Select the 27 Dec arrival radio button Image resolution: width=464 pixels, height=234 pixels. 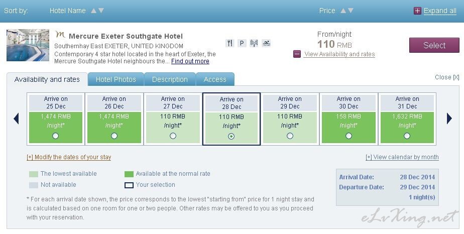pyautogui.click(x=173, y=136)
